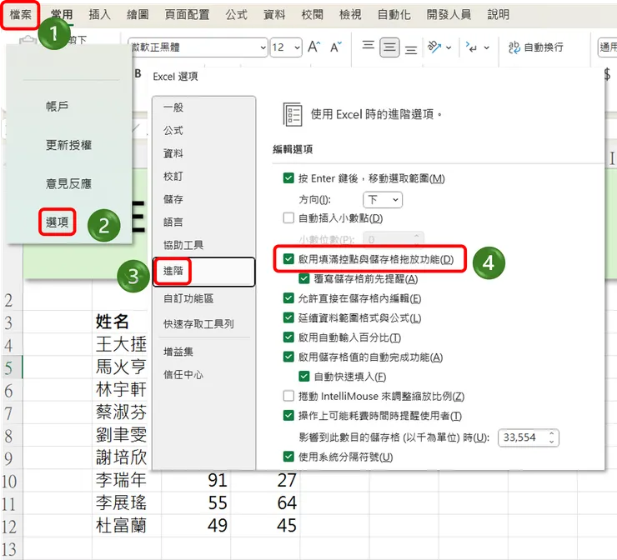
Task: Click 帳戶 in the File menu
Action: [x=58, y=106]
